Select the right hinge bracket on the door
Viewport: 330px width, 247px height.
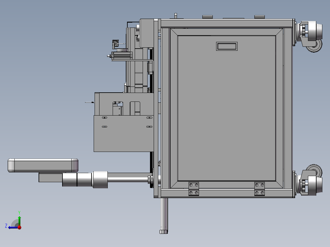pos(260,189)
